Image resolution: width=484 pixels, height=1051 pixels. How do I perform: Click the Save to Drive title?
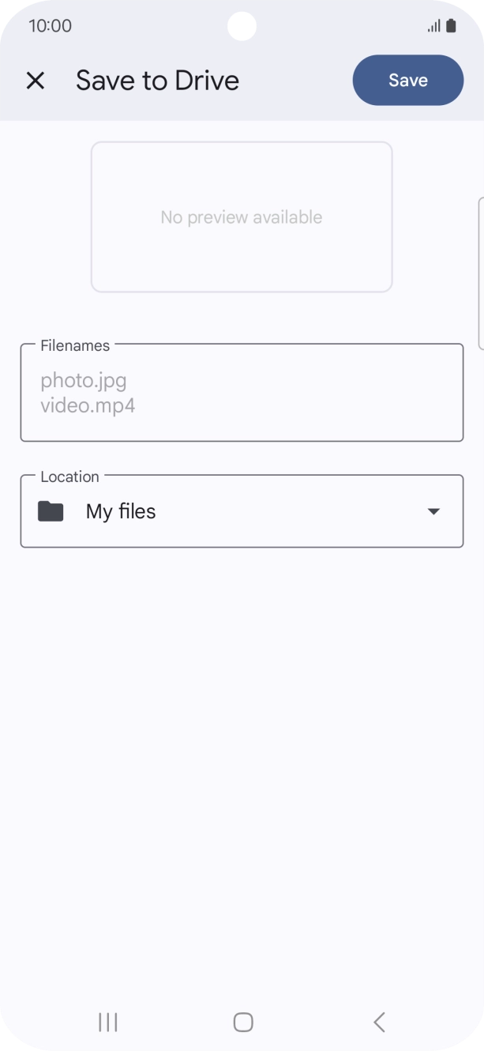click(x=157, y=81)
